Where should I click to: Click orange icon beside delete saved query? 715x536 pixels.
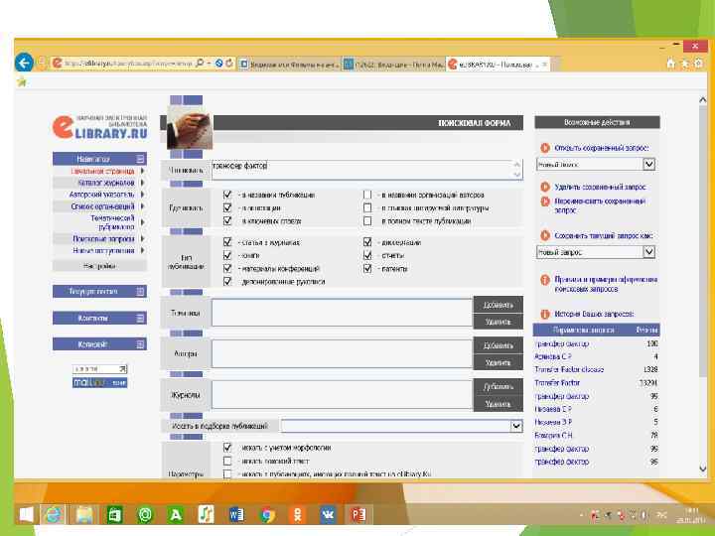pos(545,187)
